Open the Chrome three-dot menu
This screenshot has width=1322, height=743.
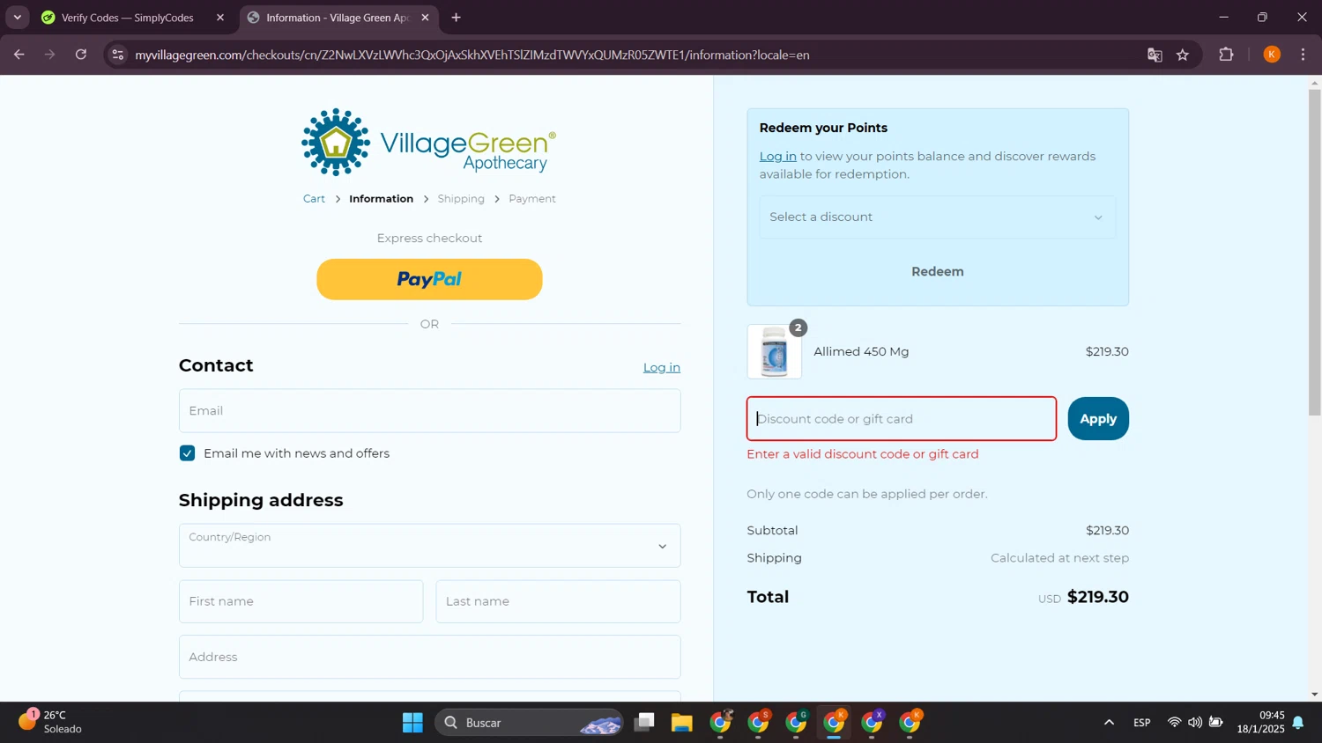tap(1303, 55)
